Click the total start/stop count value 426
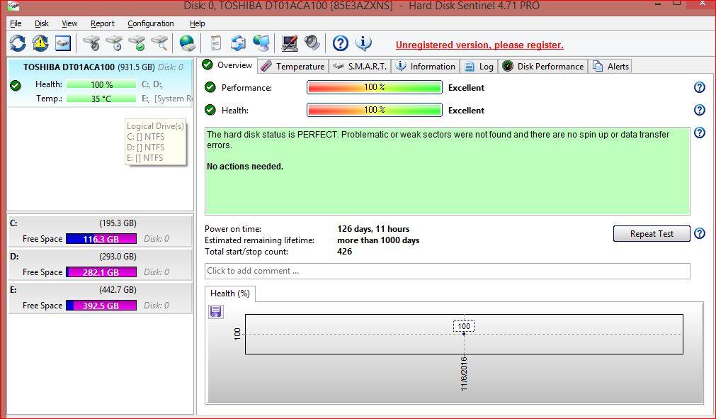716x419 pixels. click(x=344, y=251)
